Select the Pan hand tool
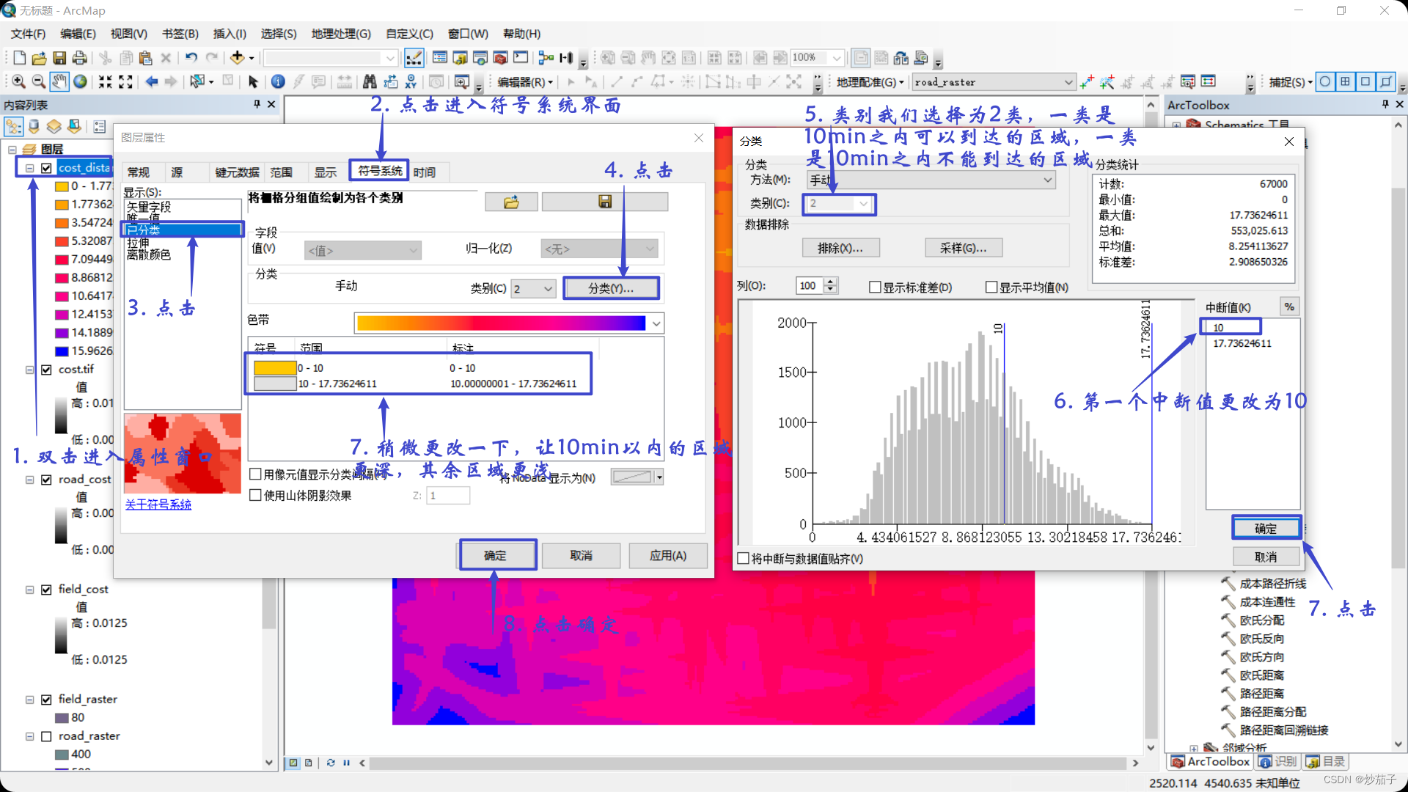This screenshot has height=792, width=1408. point(59,82)
